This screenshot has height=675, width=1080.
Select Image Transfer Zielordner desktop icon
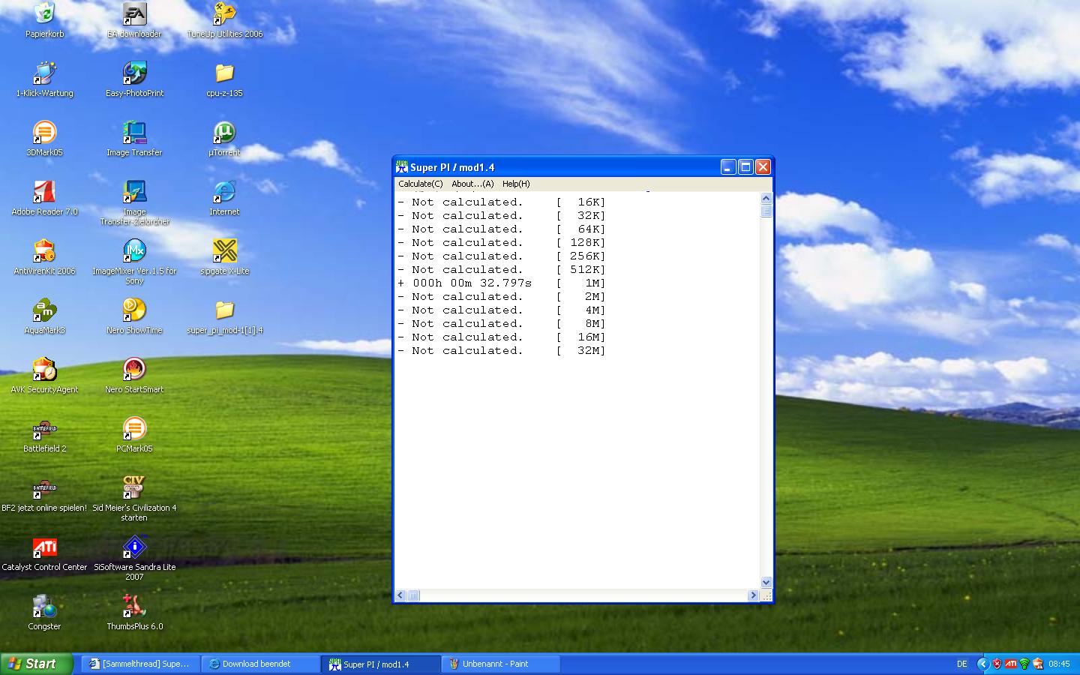(134, 191)
